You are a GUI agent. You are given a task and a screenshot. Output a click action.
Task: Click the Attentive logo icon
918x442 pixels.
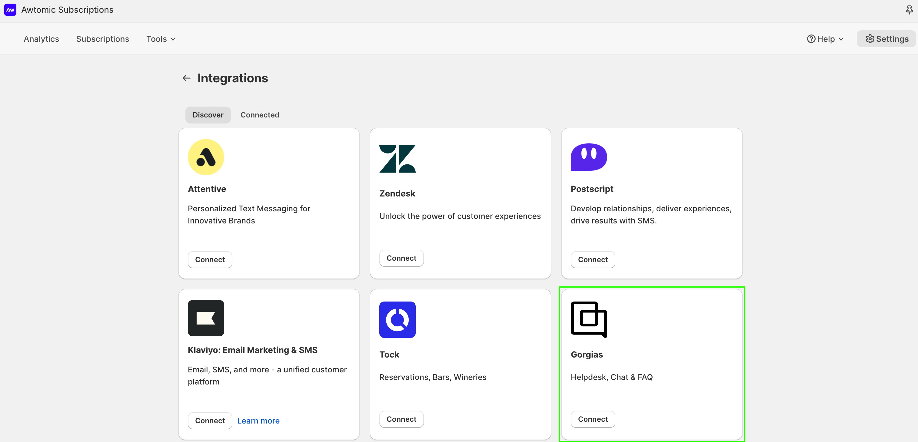pyautogui.click(x=206, y=157)
